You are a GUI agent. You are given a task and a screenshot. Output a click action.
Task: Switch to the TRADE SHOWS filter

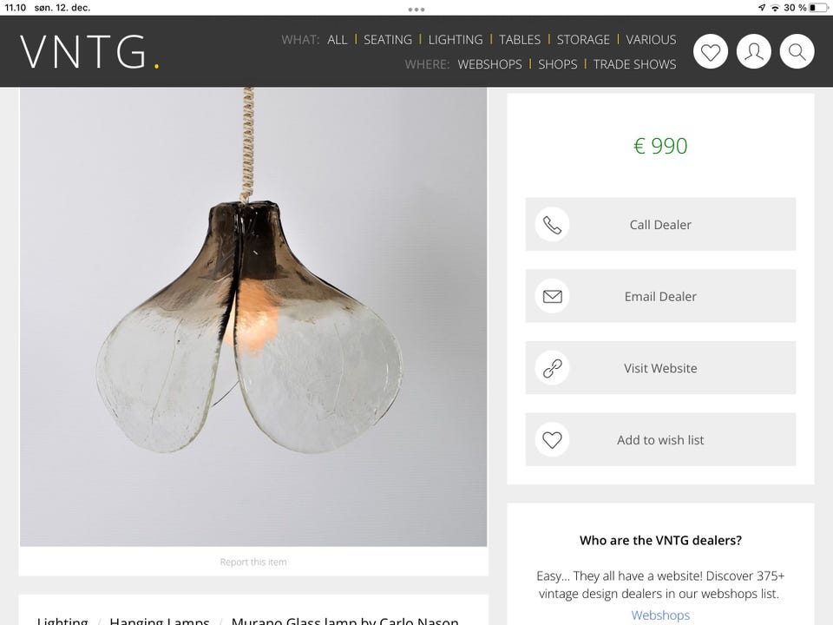point(634,63)
